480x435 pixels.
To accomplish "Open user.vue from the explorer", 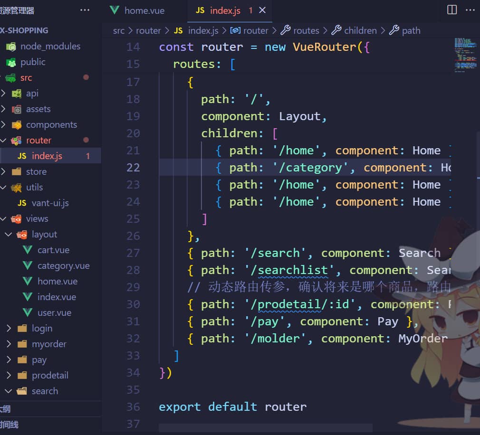I will (x=54, y=313).
